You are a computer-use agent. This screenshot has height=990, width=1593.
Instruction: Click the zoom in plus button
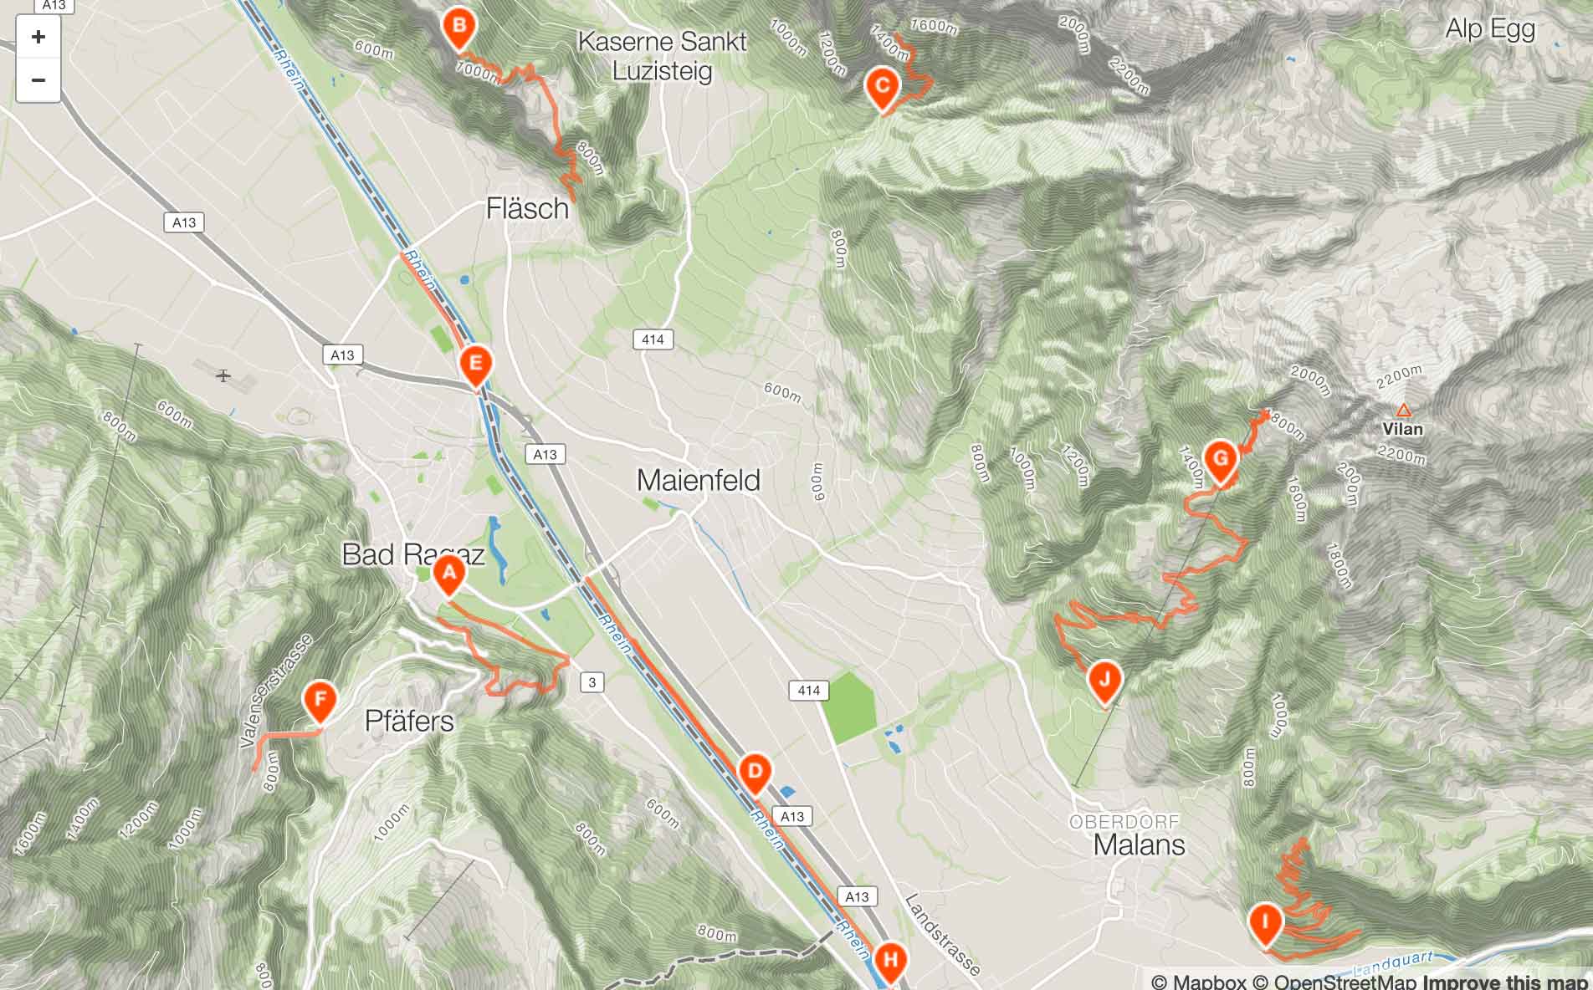point(38,37)
